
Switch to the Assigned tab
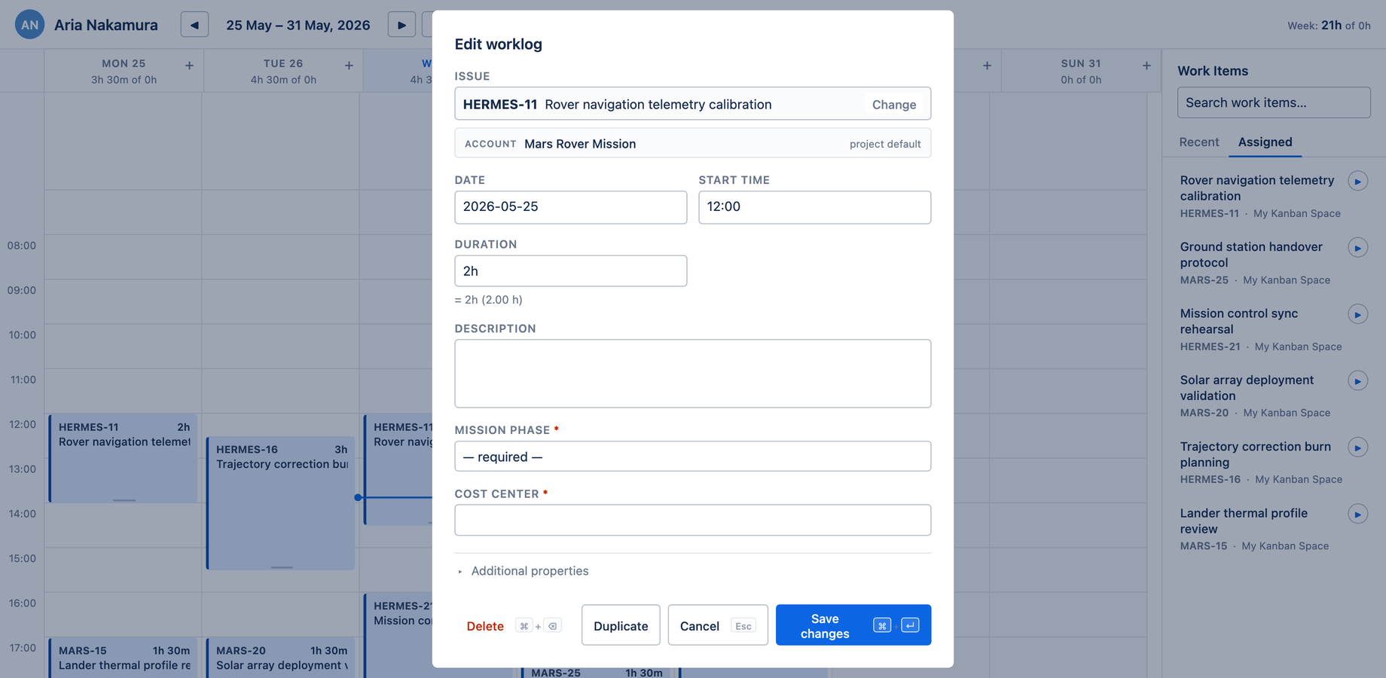coord(1265,142)
